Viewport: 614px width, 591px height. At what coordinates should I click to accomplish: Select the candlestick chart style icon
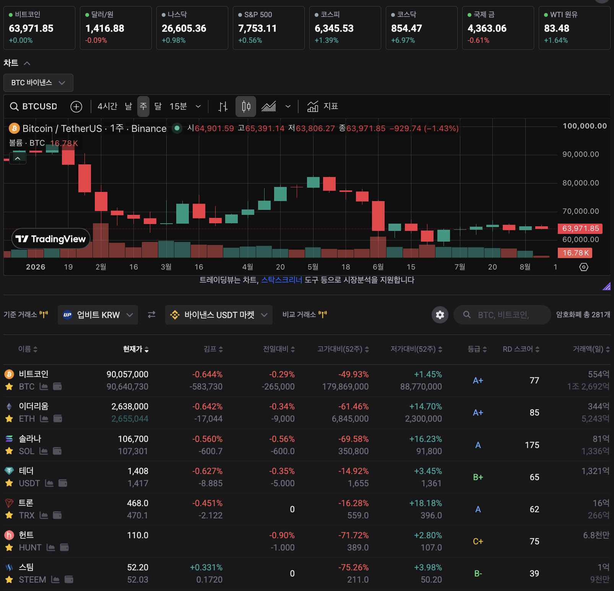coord(246,106)
